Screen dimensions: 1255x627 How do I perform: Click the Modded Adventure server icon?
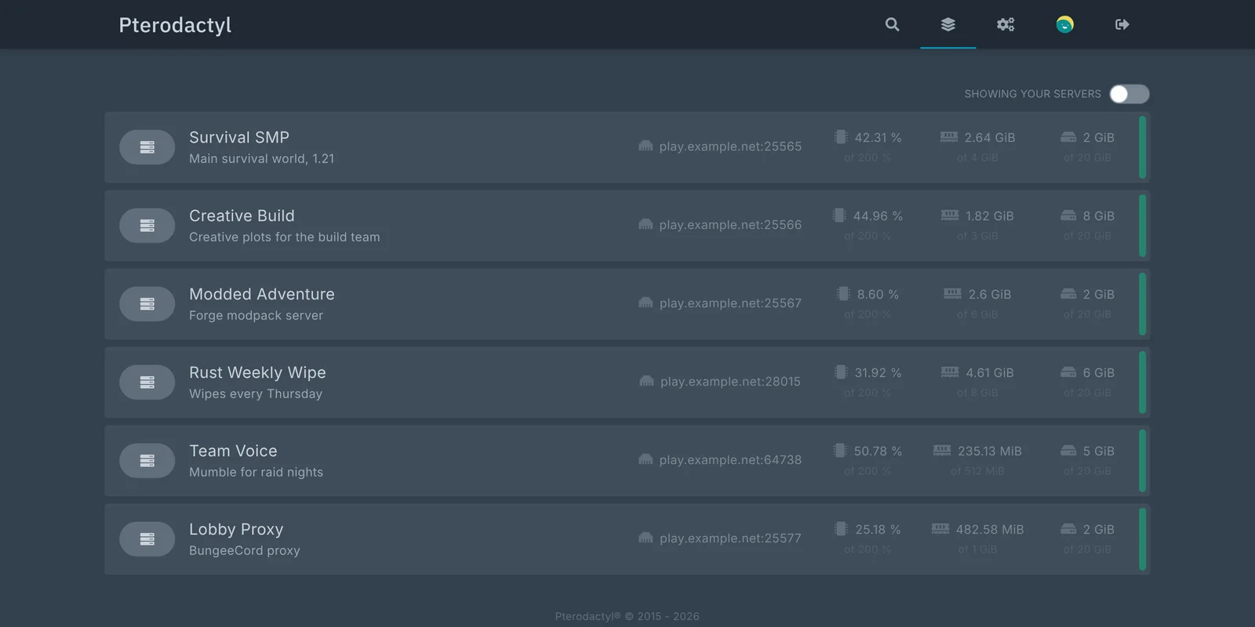(x=147, y=304)
